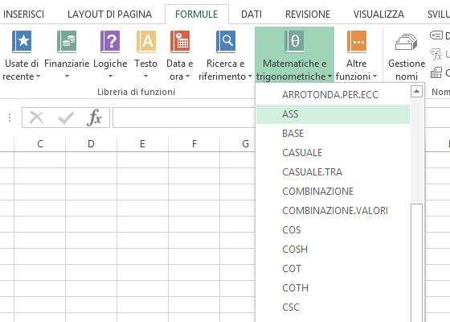Screen dimensions: 450x322
Task: Open the Data e ora functions icon
Action: 180,42
